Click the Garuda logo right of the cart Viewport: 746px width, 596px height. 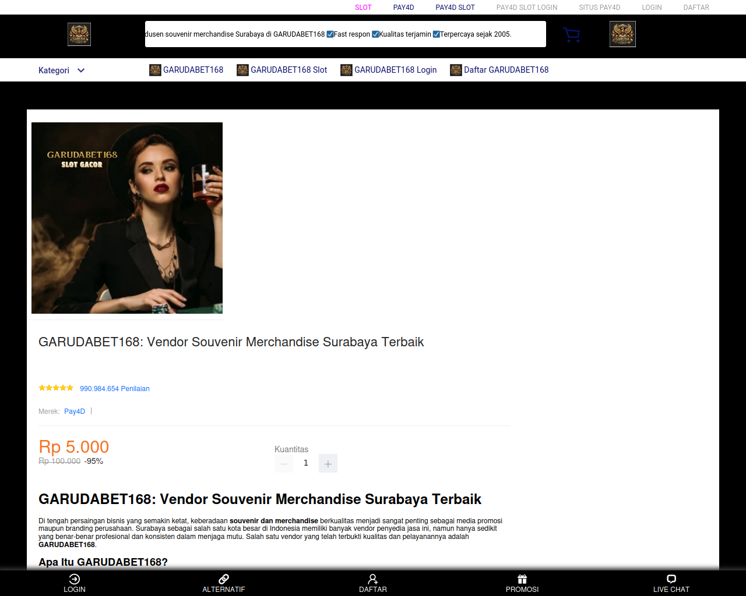click(x=622, y=34)
